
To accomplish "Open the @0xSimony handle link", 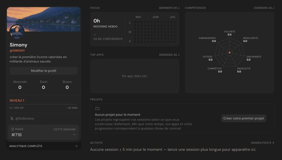I will pyautogui.click(x=24, y=118).
